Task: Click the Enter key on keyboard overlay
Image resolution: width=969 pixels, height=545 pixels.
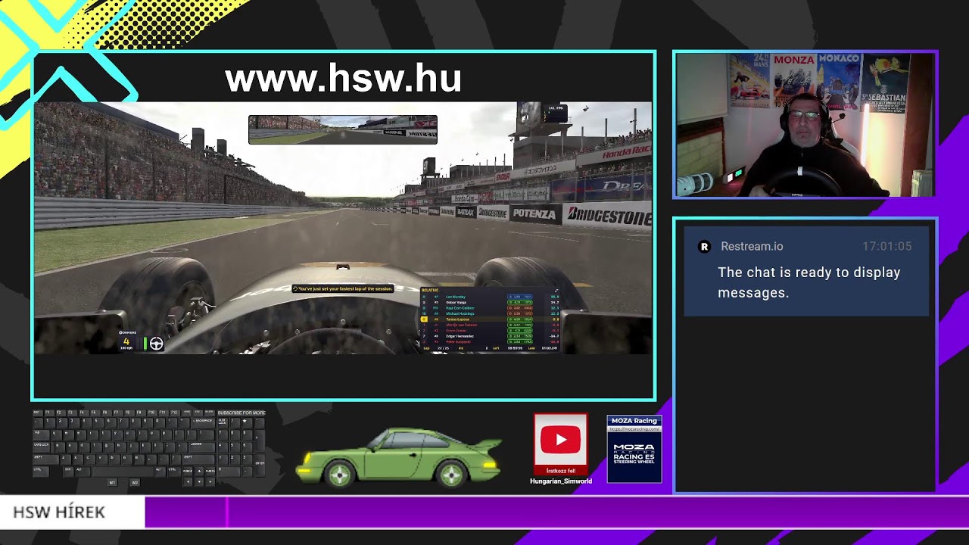Action: pos(202,447)
